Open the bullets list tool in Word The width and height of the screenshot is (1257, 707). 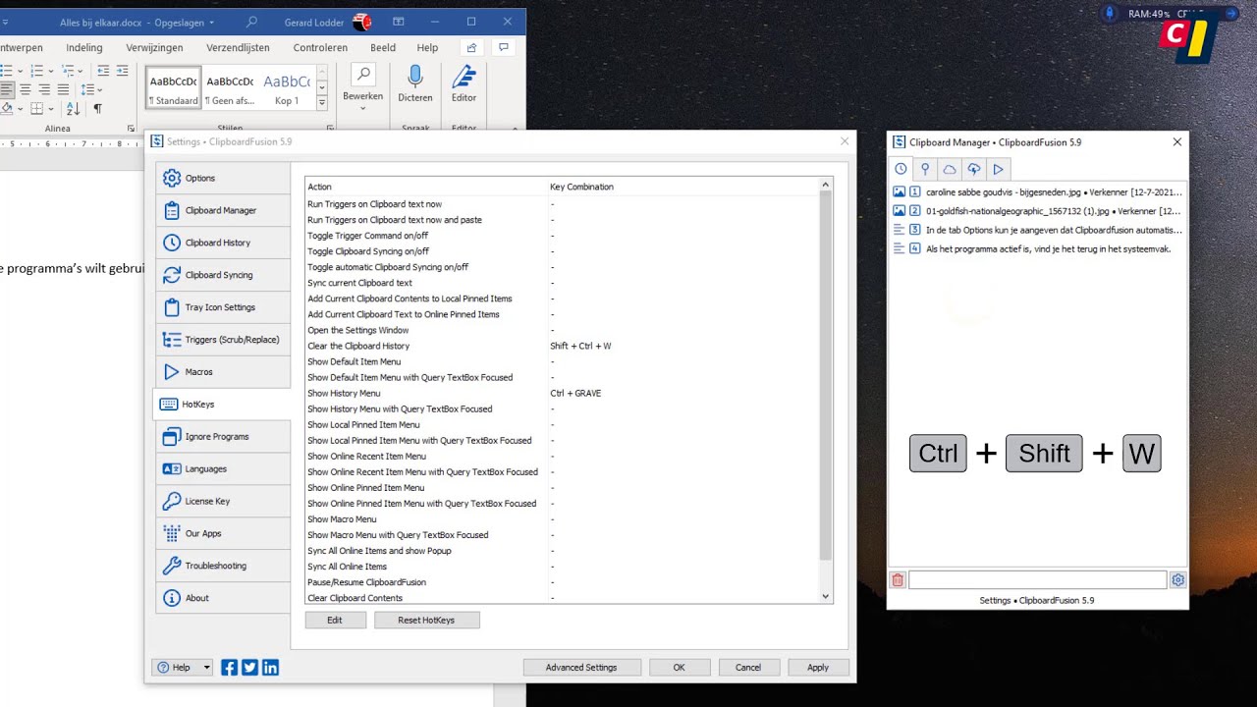pos(6,71)
